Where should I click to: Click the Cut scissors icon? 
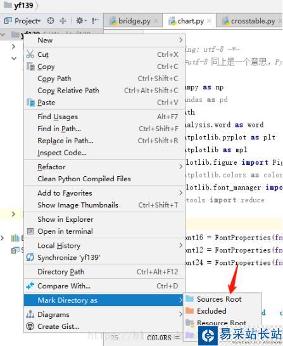(x=30, y=54)
